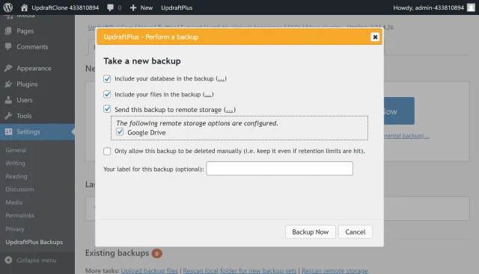Go to Discussion settings submenu

[19, 190]
